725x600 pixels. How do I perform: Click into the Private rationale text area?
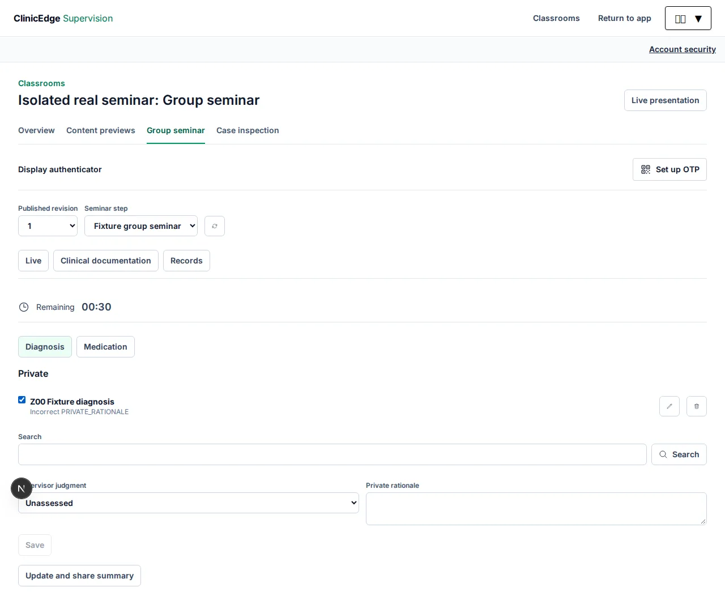tap(536, 509)
